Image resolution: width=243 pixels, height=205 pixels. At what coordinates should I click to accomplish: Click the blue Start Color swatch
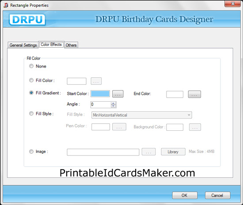coord(100,94)
